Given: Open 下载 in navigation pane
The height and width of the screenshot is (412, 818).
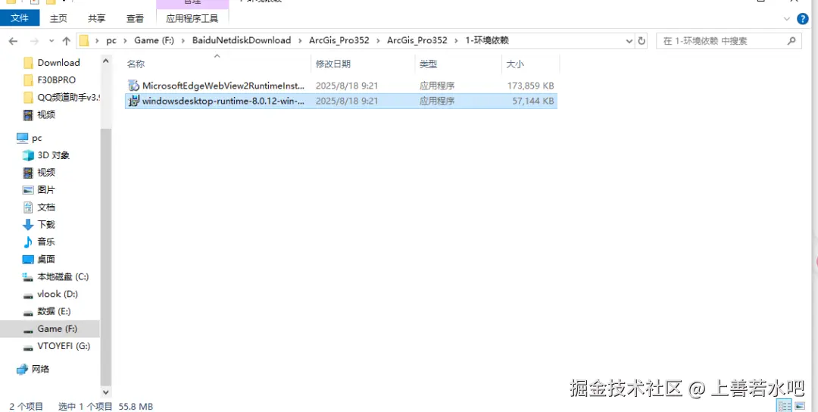Looking at the screenshot, I should 46,225.
